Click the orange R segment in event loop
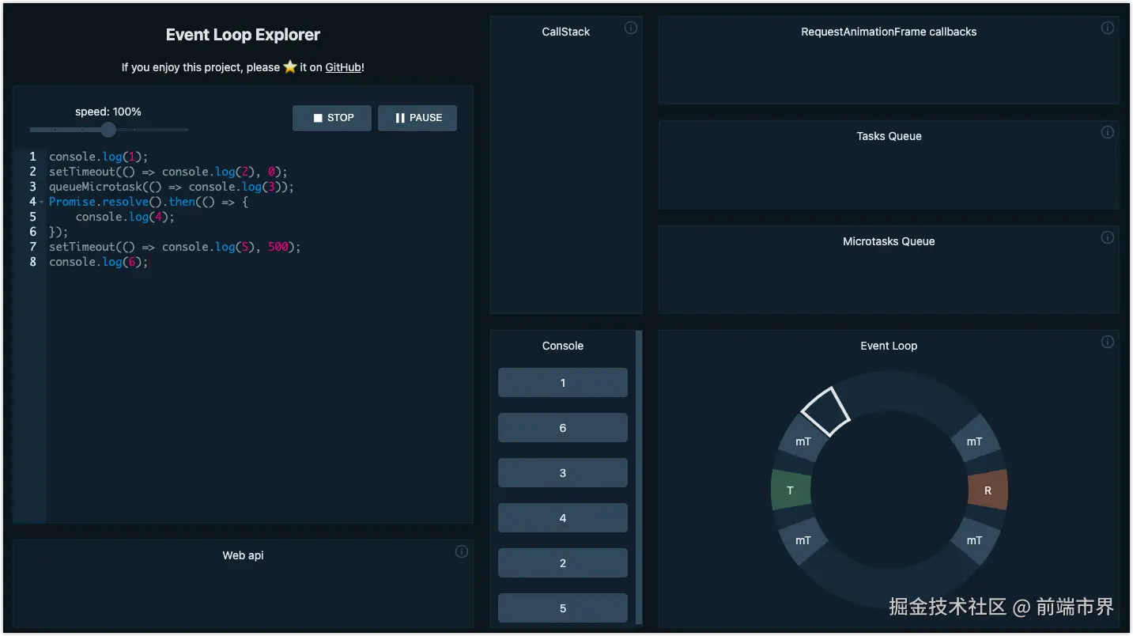 coord(988,490)
